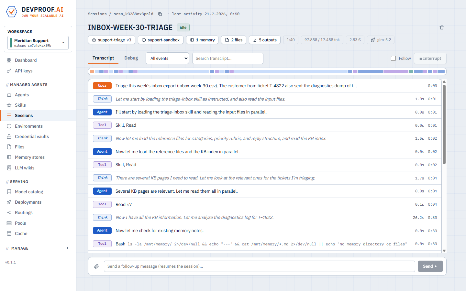Screen dimensions: 466x291
Task: Switch to the Transcript tab
Action: [x=103, y=58]
